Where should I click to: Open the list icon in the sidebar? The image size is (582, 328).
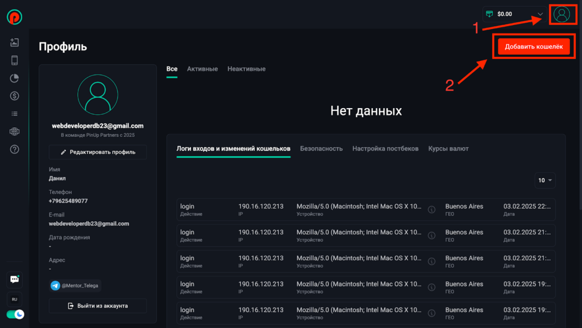[14, 114]
